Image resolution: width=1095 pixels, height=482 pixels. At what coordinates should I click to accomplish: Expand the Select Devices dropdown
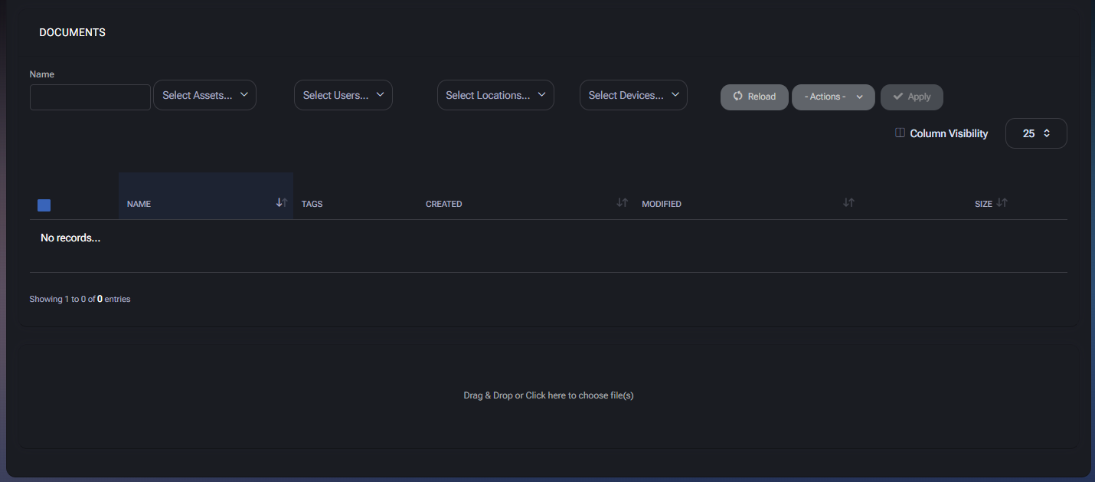click(633, 95)
